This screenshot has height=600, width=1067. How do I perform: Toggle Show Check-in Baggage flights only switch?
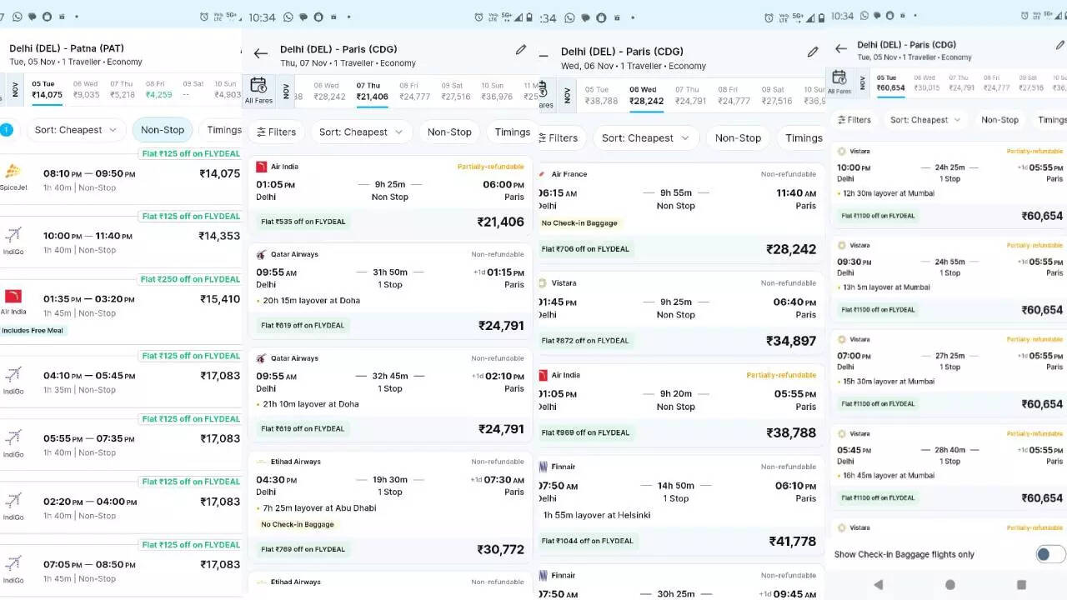click(x=1049, y=554)
